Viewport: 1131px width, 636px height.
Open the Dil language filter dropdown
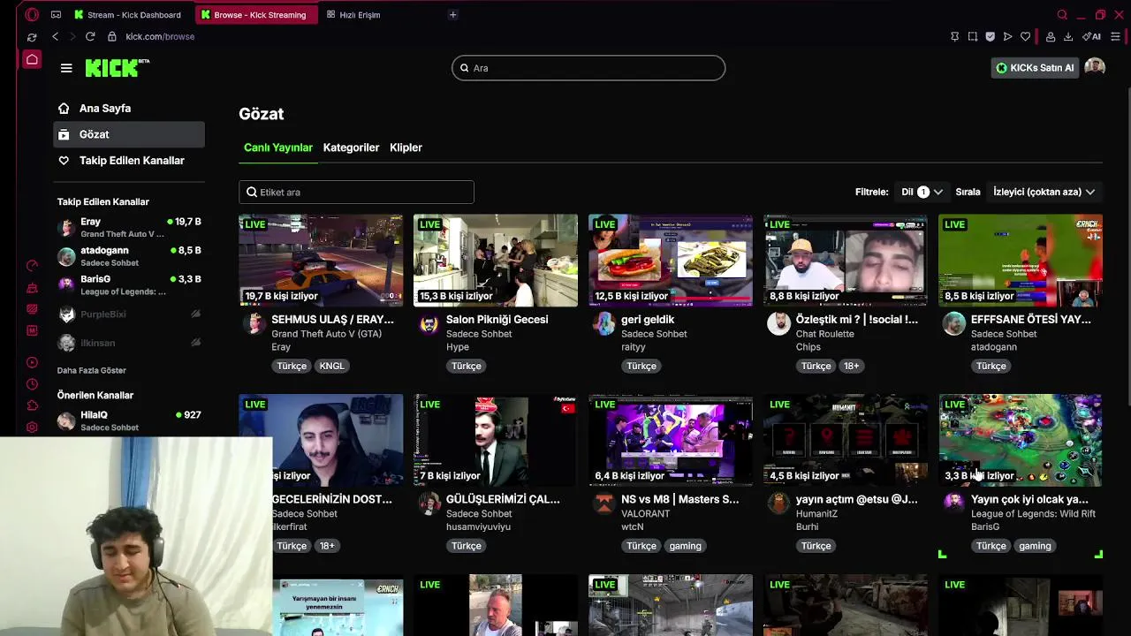coord(921,192)
